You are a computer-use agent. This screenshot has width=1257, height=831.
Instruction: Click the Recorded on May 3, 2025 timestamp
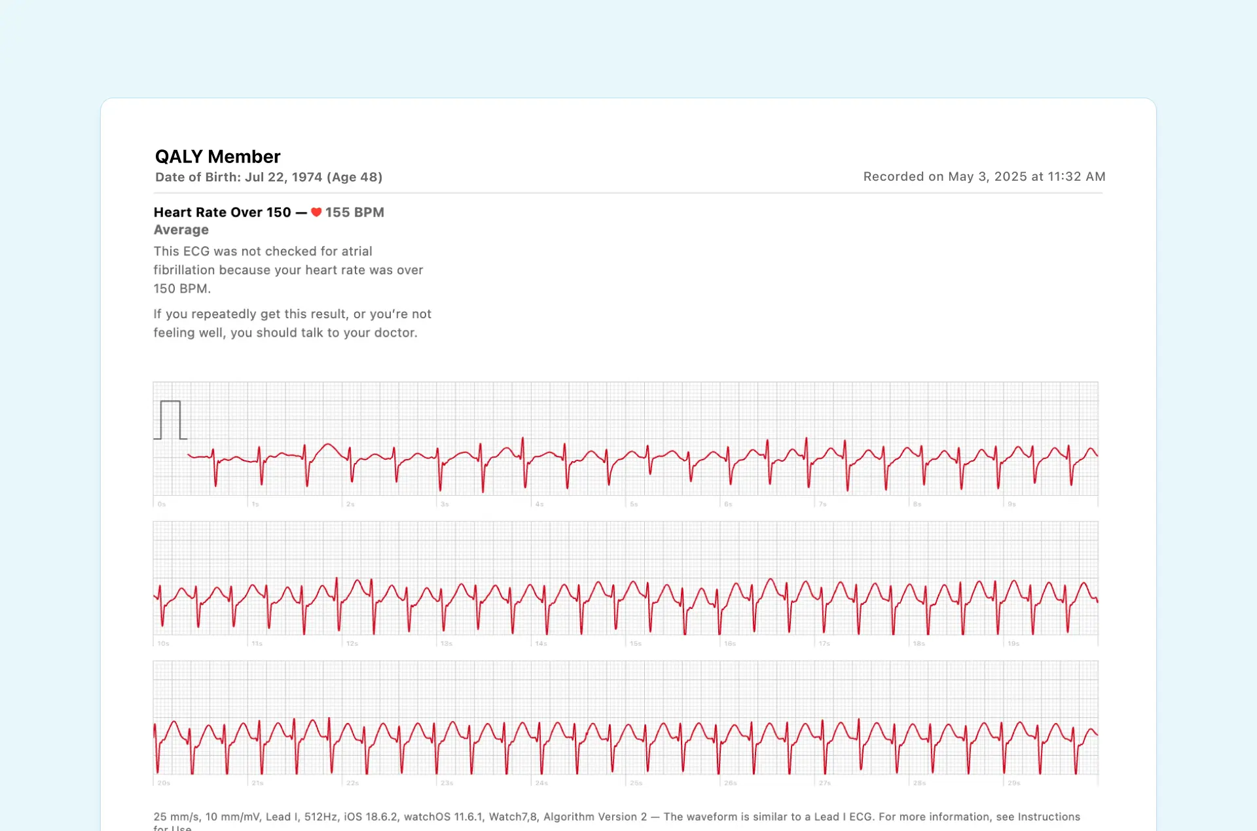tap(984, 176)
